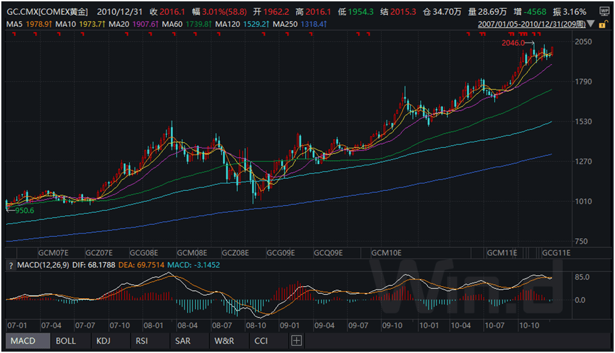615x353 pixels.
Task: Switch to the CCI indicator tab
Action: pyautogui.click(x=261, y=341)
